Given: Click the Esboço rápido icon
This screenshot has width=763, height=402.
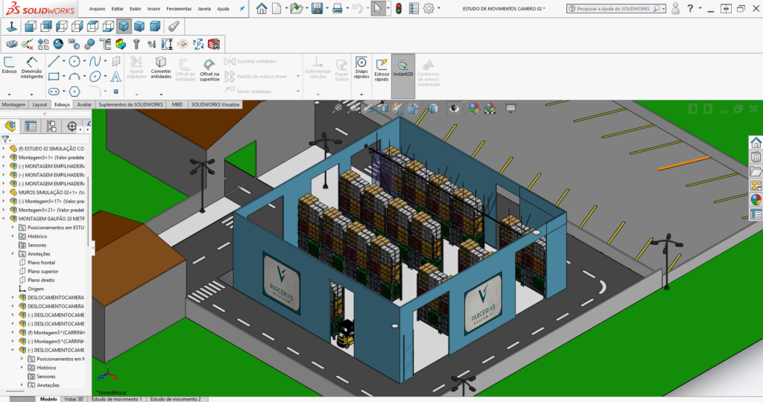Looking at the screenshot, I should (x=381, y=68).
